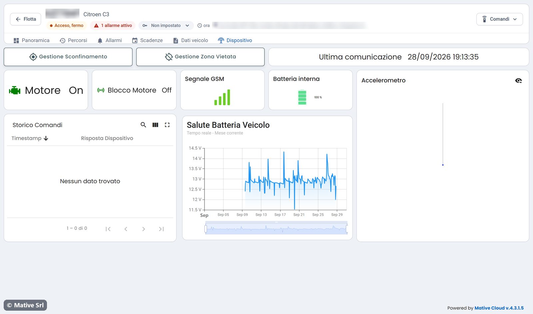The height and width of the screenshot is (314, 533).
Task: Open column chooser in Storico Comandi
Action: click(155, 125)
